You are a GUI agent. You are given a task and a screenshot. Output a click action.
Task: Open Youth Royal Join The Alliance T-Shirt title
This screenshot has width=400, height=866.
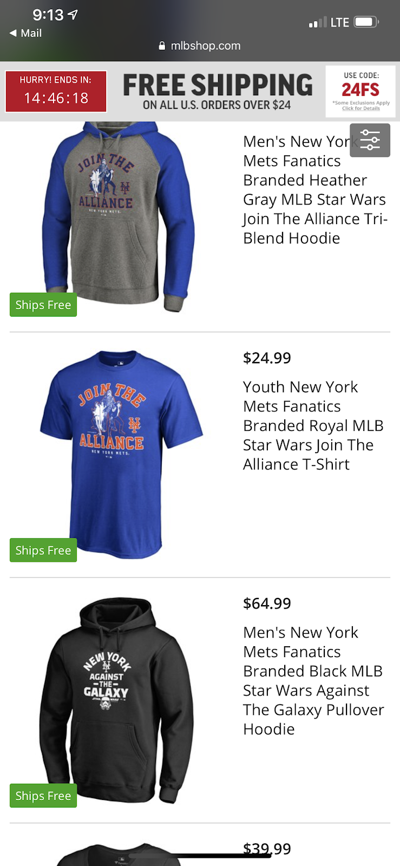pos(313,425)
